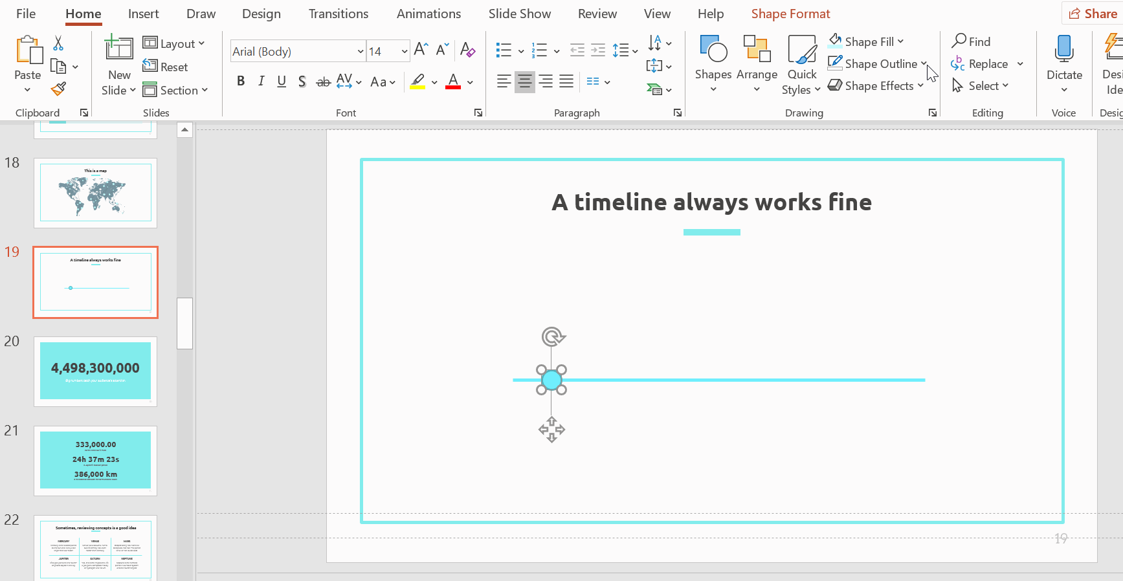Expand the Section dropdown menu
This screenshot has height=581, width=1123.
coord(205,90)
